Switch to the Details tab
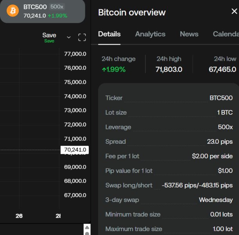 (109, 34)
